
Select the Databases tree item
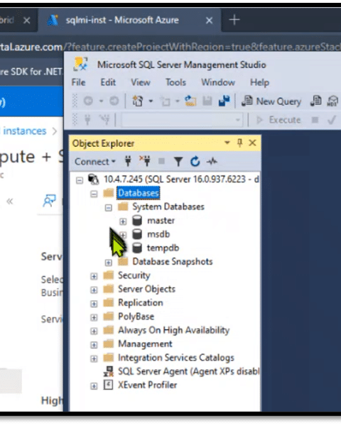139,193
